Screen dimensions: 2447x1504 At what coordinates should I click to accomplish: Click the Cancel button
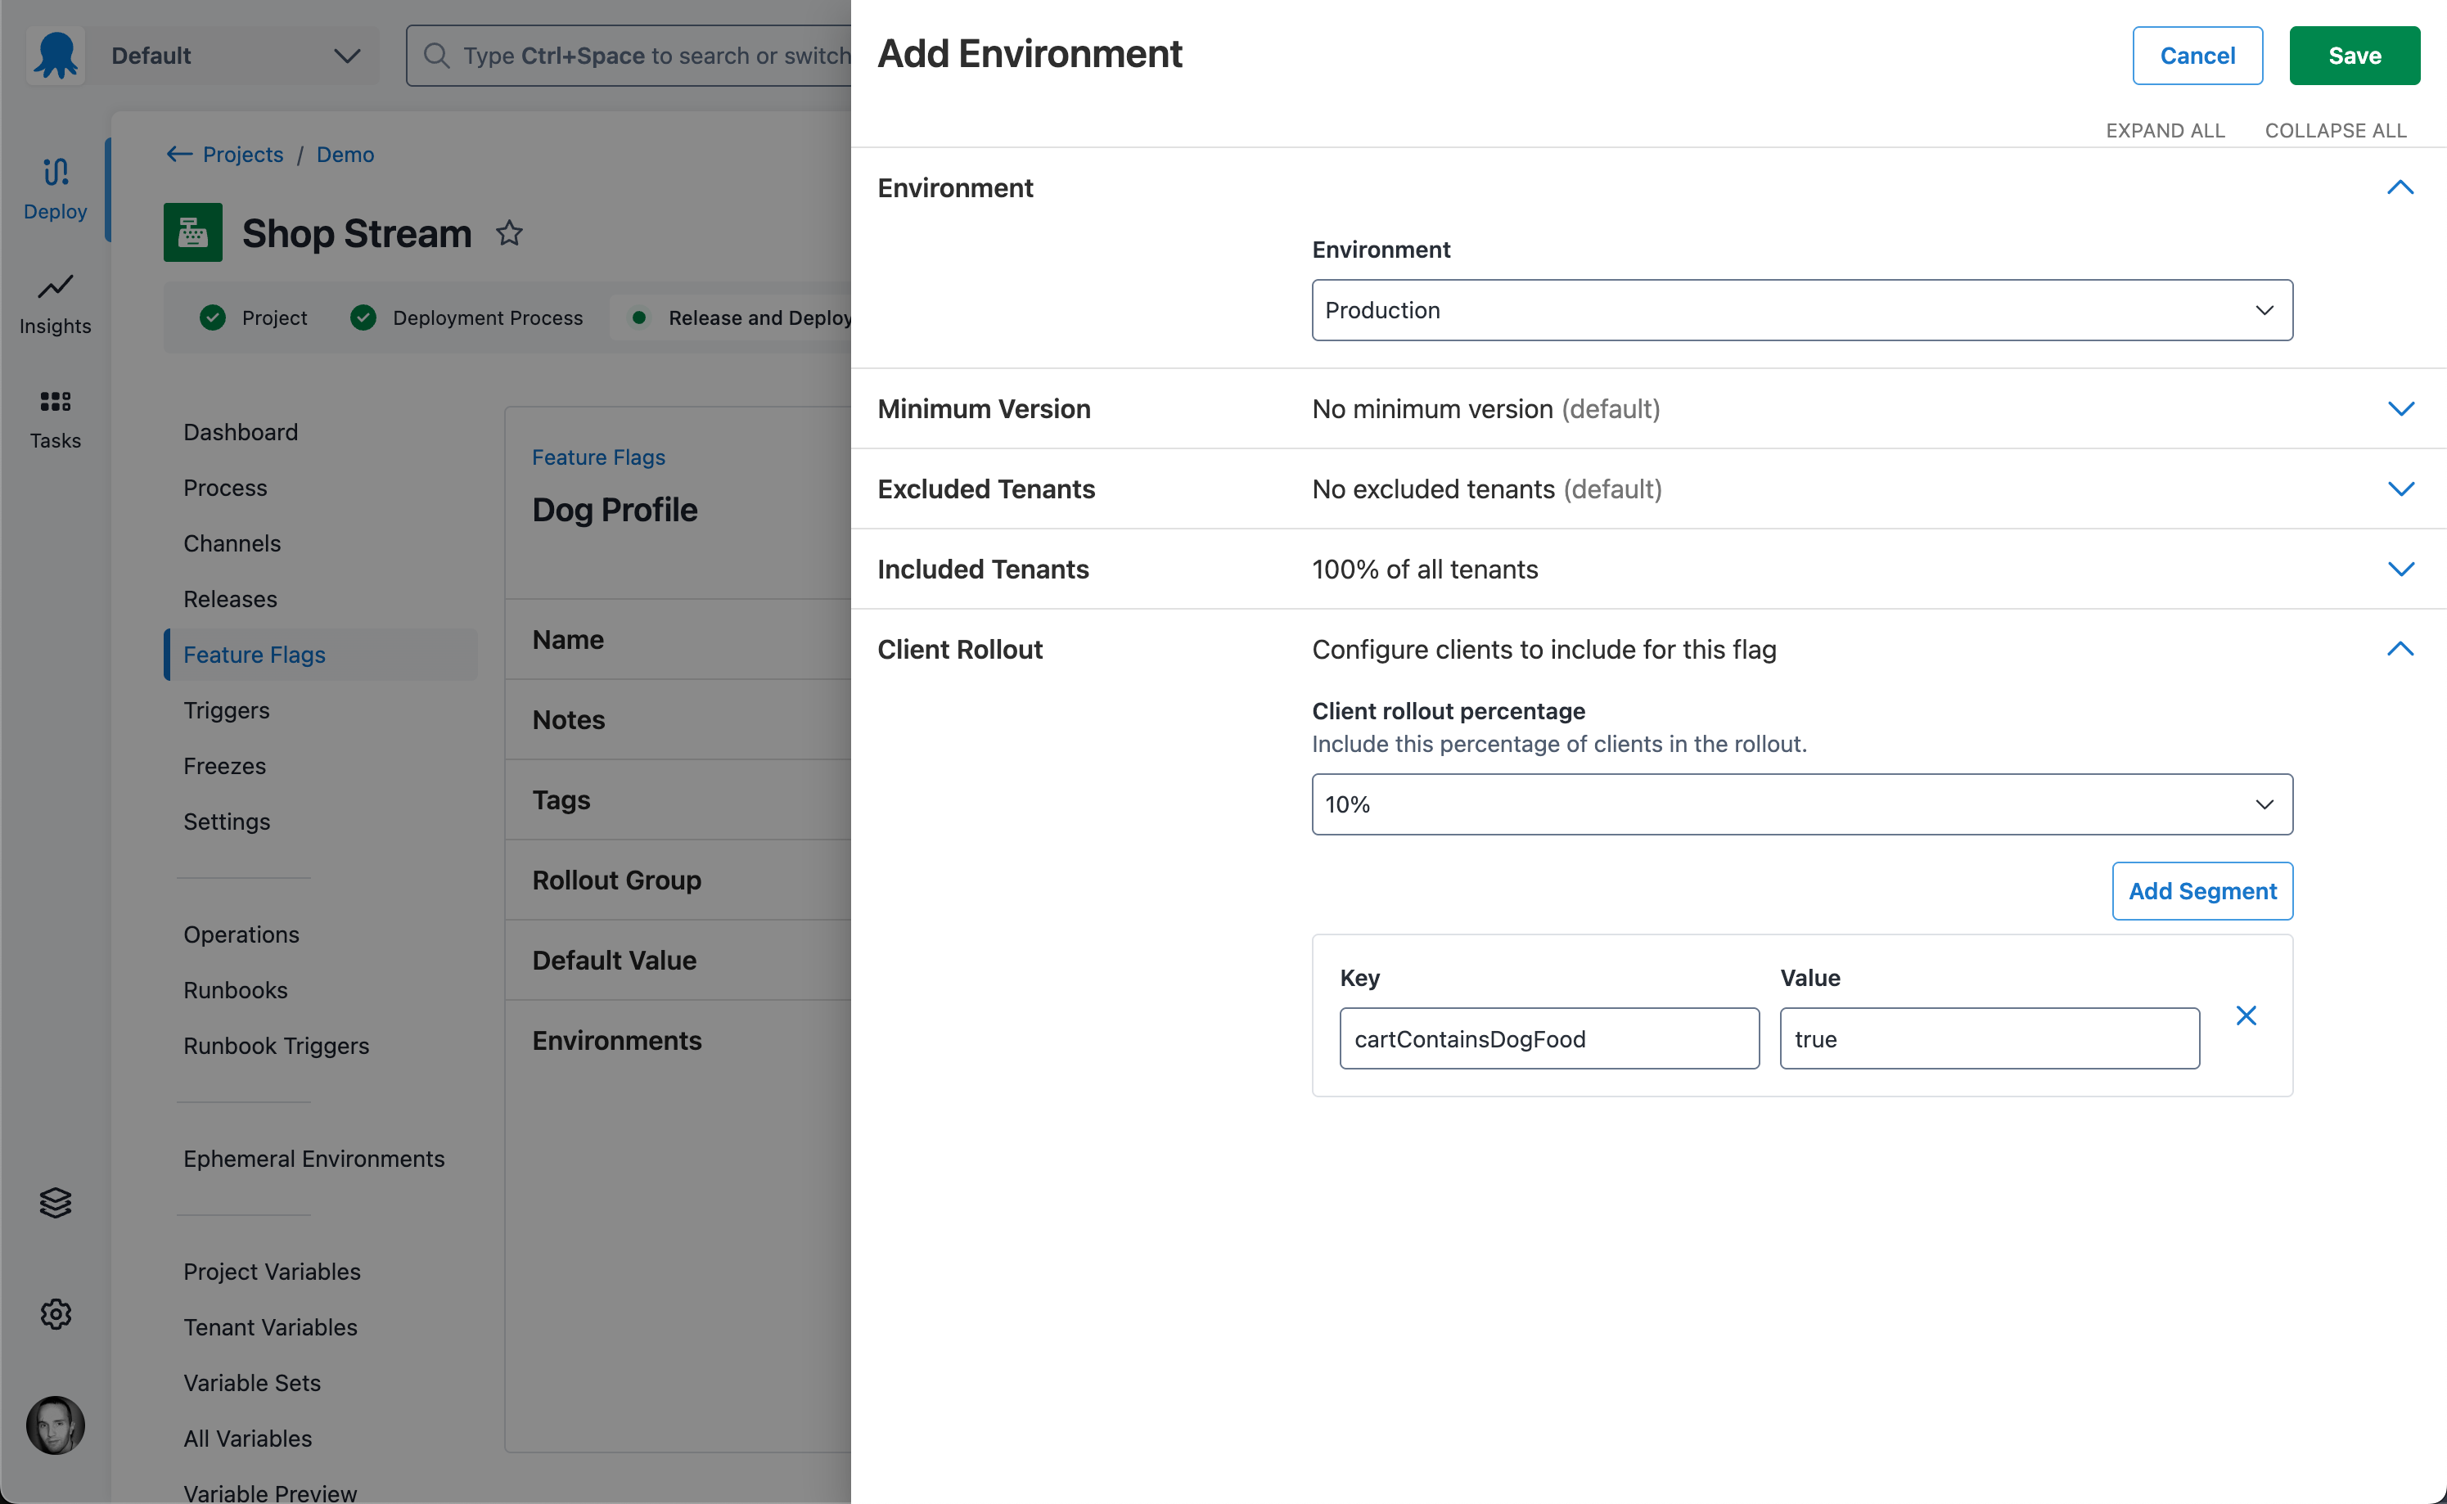click(x=2197, y=56)
